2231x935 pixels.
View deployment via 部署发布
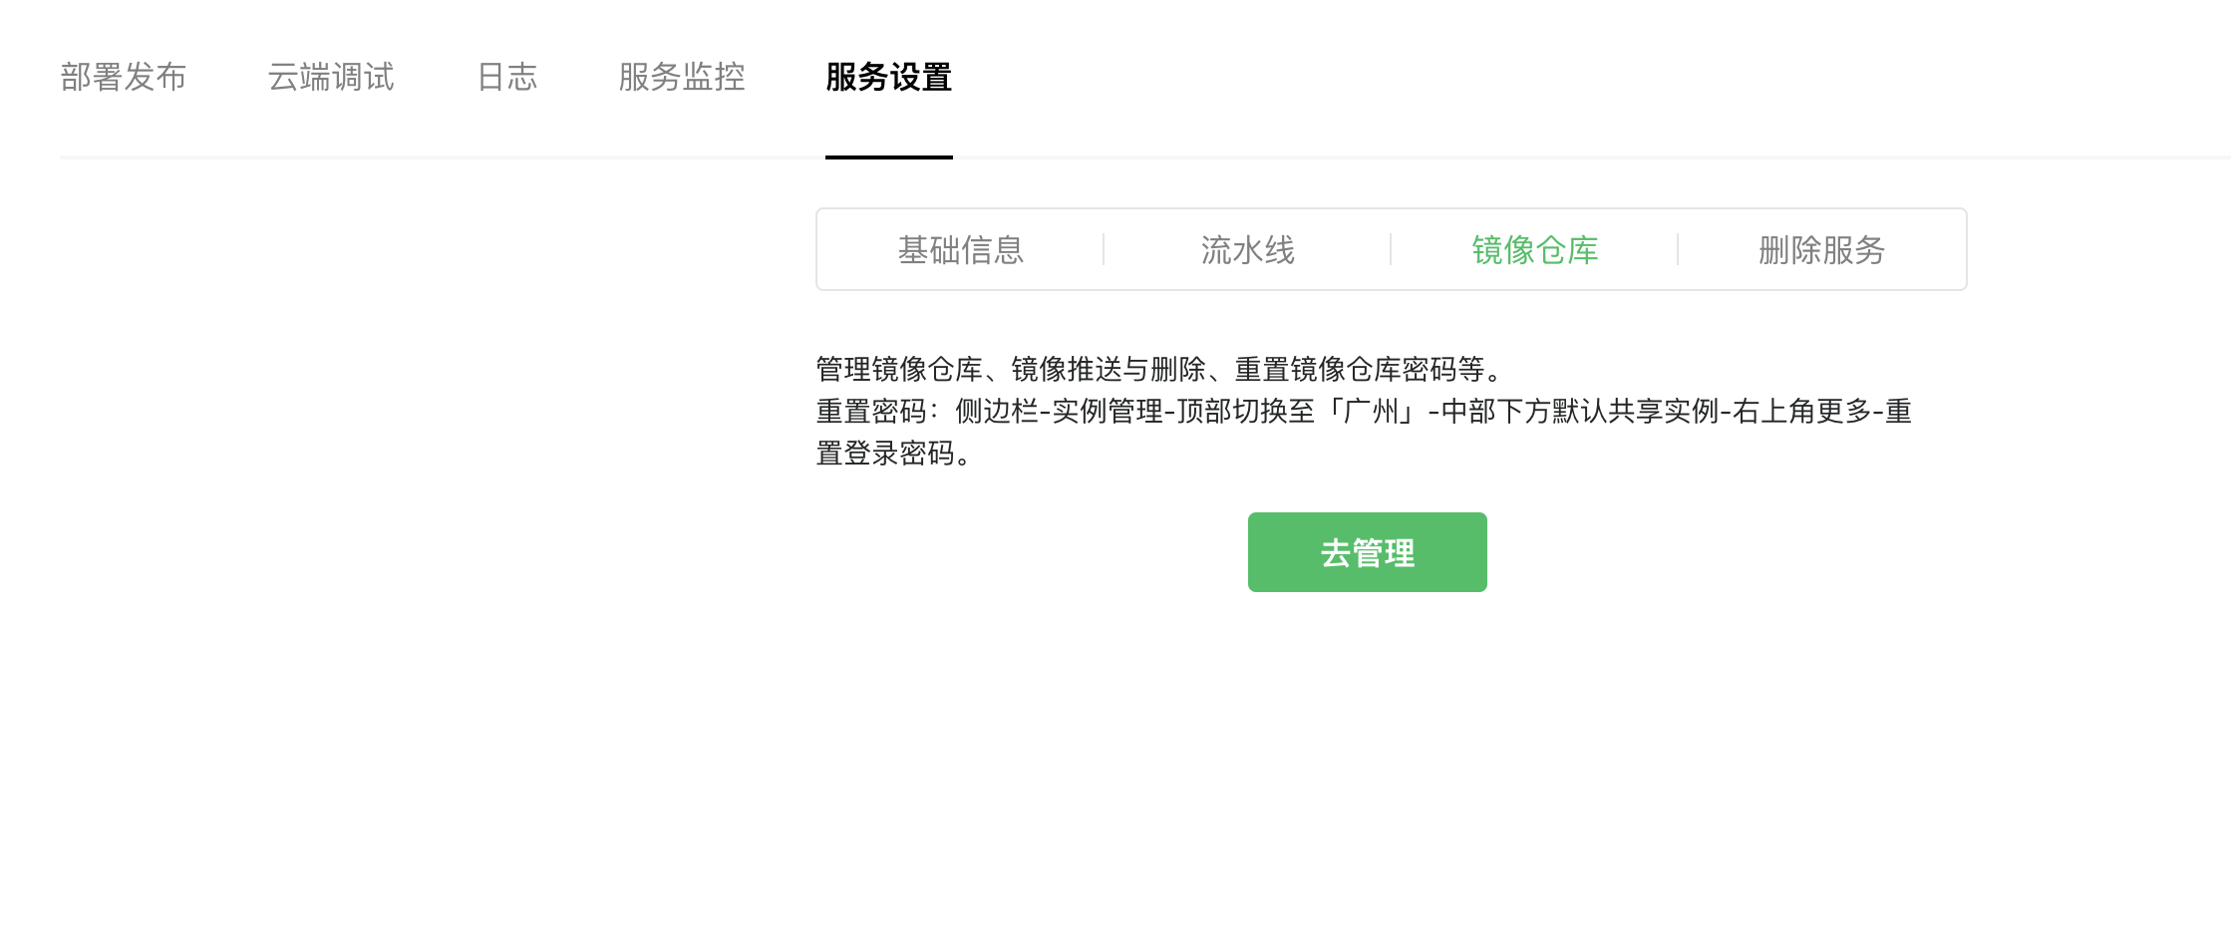(x=124, y=77)
